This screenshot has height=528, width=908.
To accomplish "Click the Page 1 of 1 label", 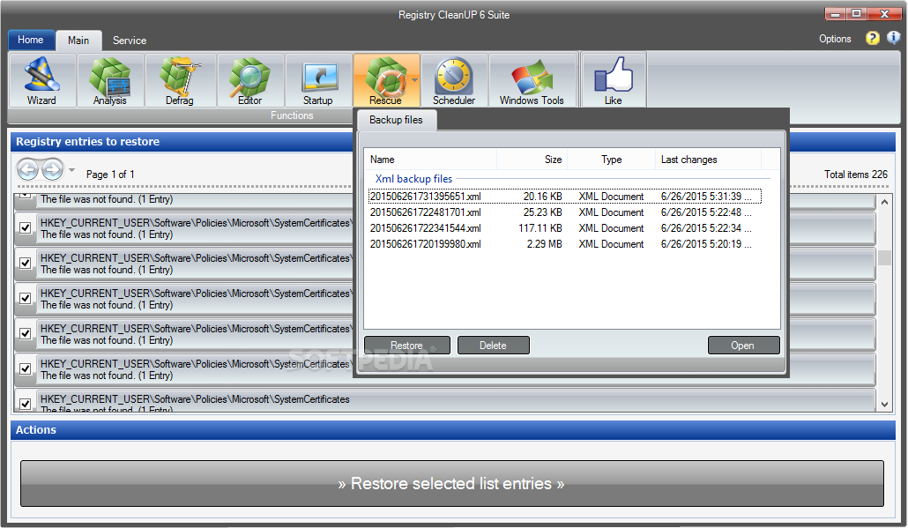I will tap(110, 175).
